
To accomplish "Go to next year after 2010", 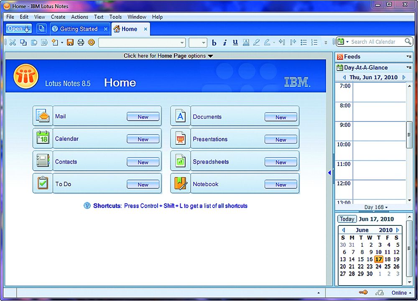I will [398, 230].
